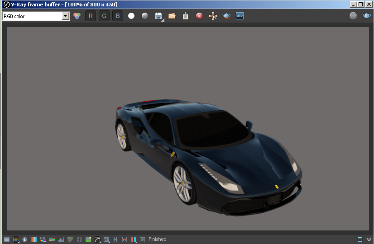Click the rendered car image
The width and height of the screenshot is (374, 244).
[209, 157]
